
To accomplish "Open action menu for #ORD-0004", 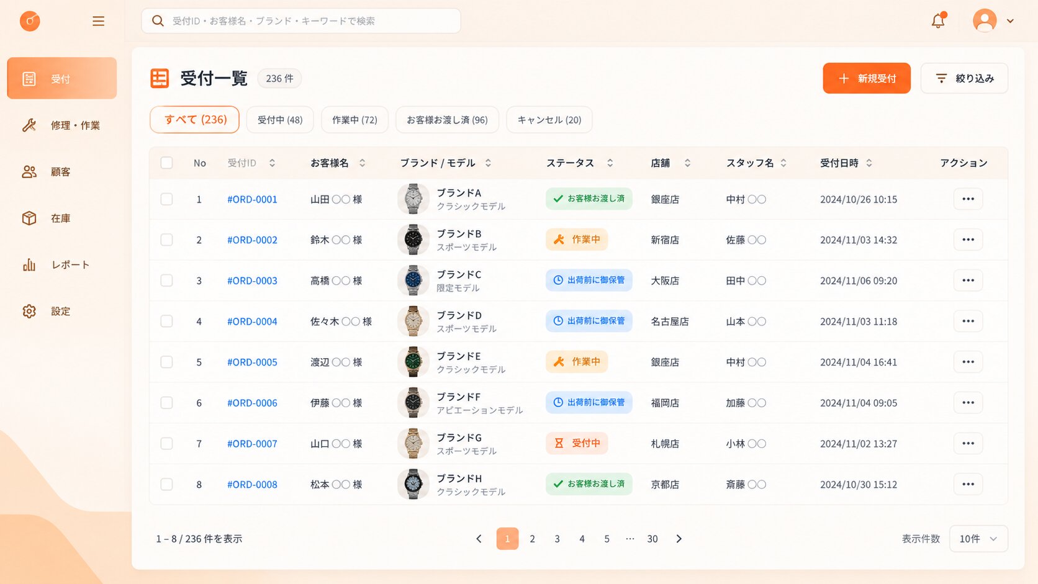I will tap(968, 321).
